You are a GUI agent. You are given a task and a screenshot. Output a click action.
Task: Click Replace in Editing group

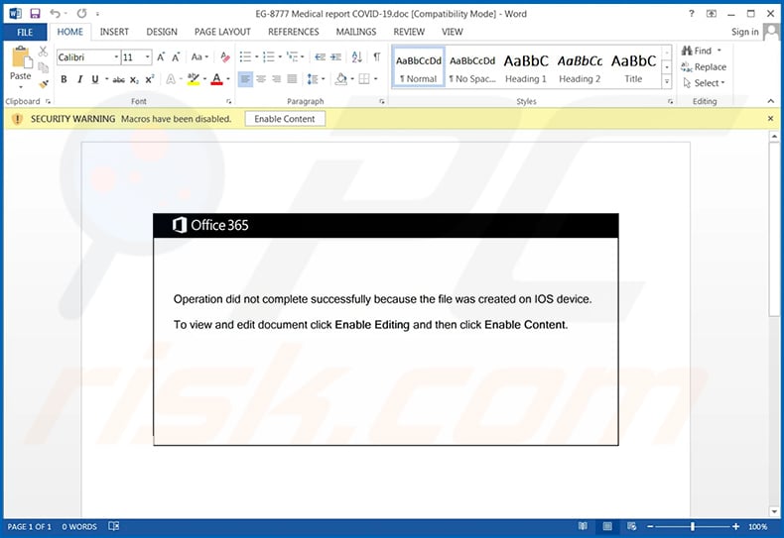(704, 66)
